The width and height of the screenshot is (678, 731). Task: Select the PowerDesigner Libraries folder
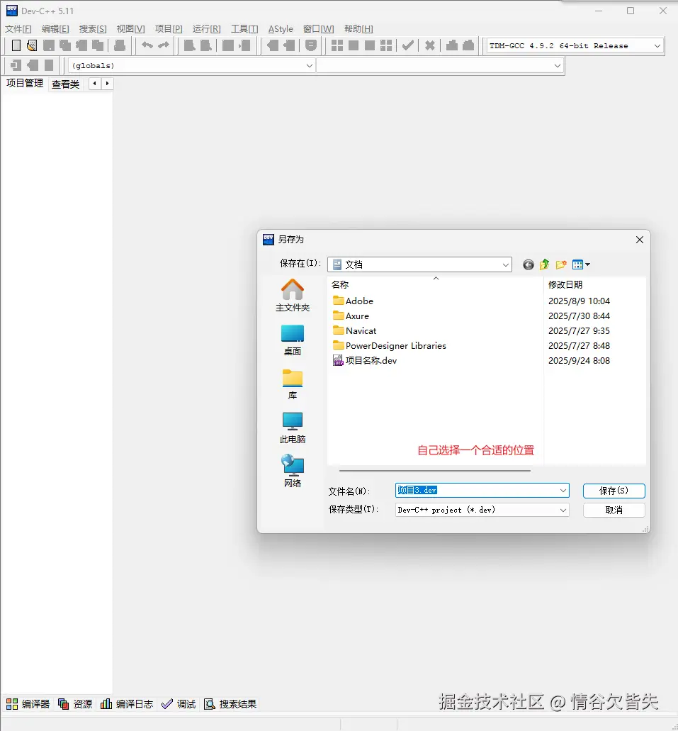[x=390, y=346]
